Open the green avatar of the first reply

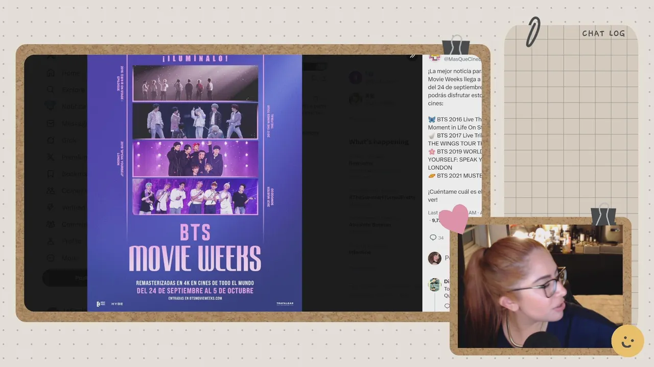tap(435, 284)
